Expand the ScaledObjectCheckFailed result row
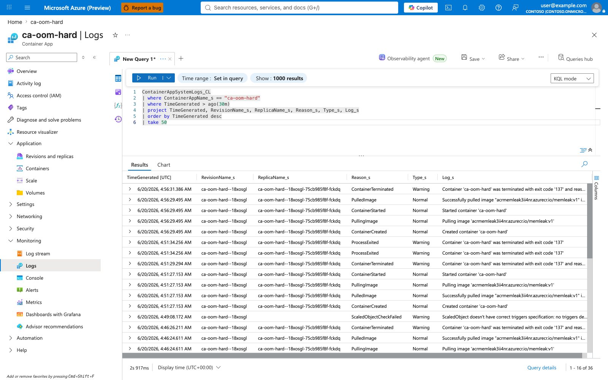 130,317
